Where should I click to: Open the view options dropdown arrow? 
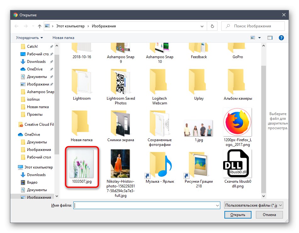[x=259, y=37]
